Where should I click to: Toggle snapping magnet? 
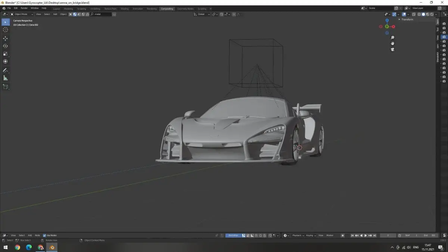click(221, 14)
